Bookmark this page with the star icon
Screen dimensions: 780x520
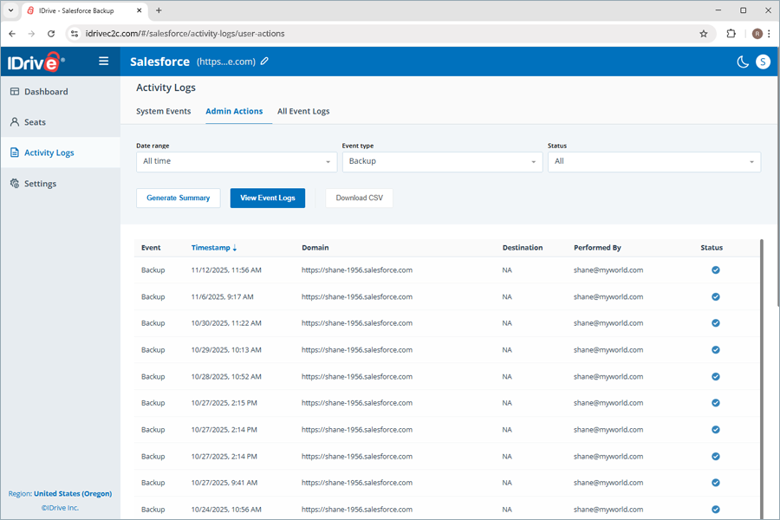point(704,34)
